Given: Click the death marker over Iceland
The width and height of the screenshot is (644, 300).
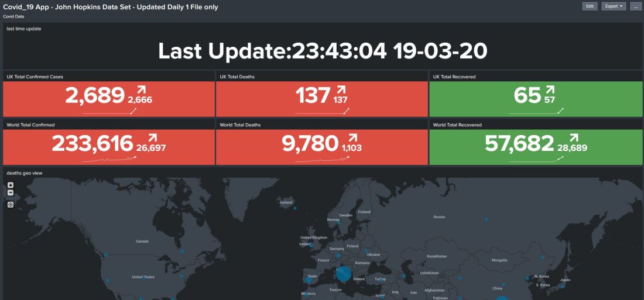Looking at the screenshot, I should (295, 208).
